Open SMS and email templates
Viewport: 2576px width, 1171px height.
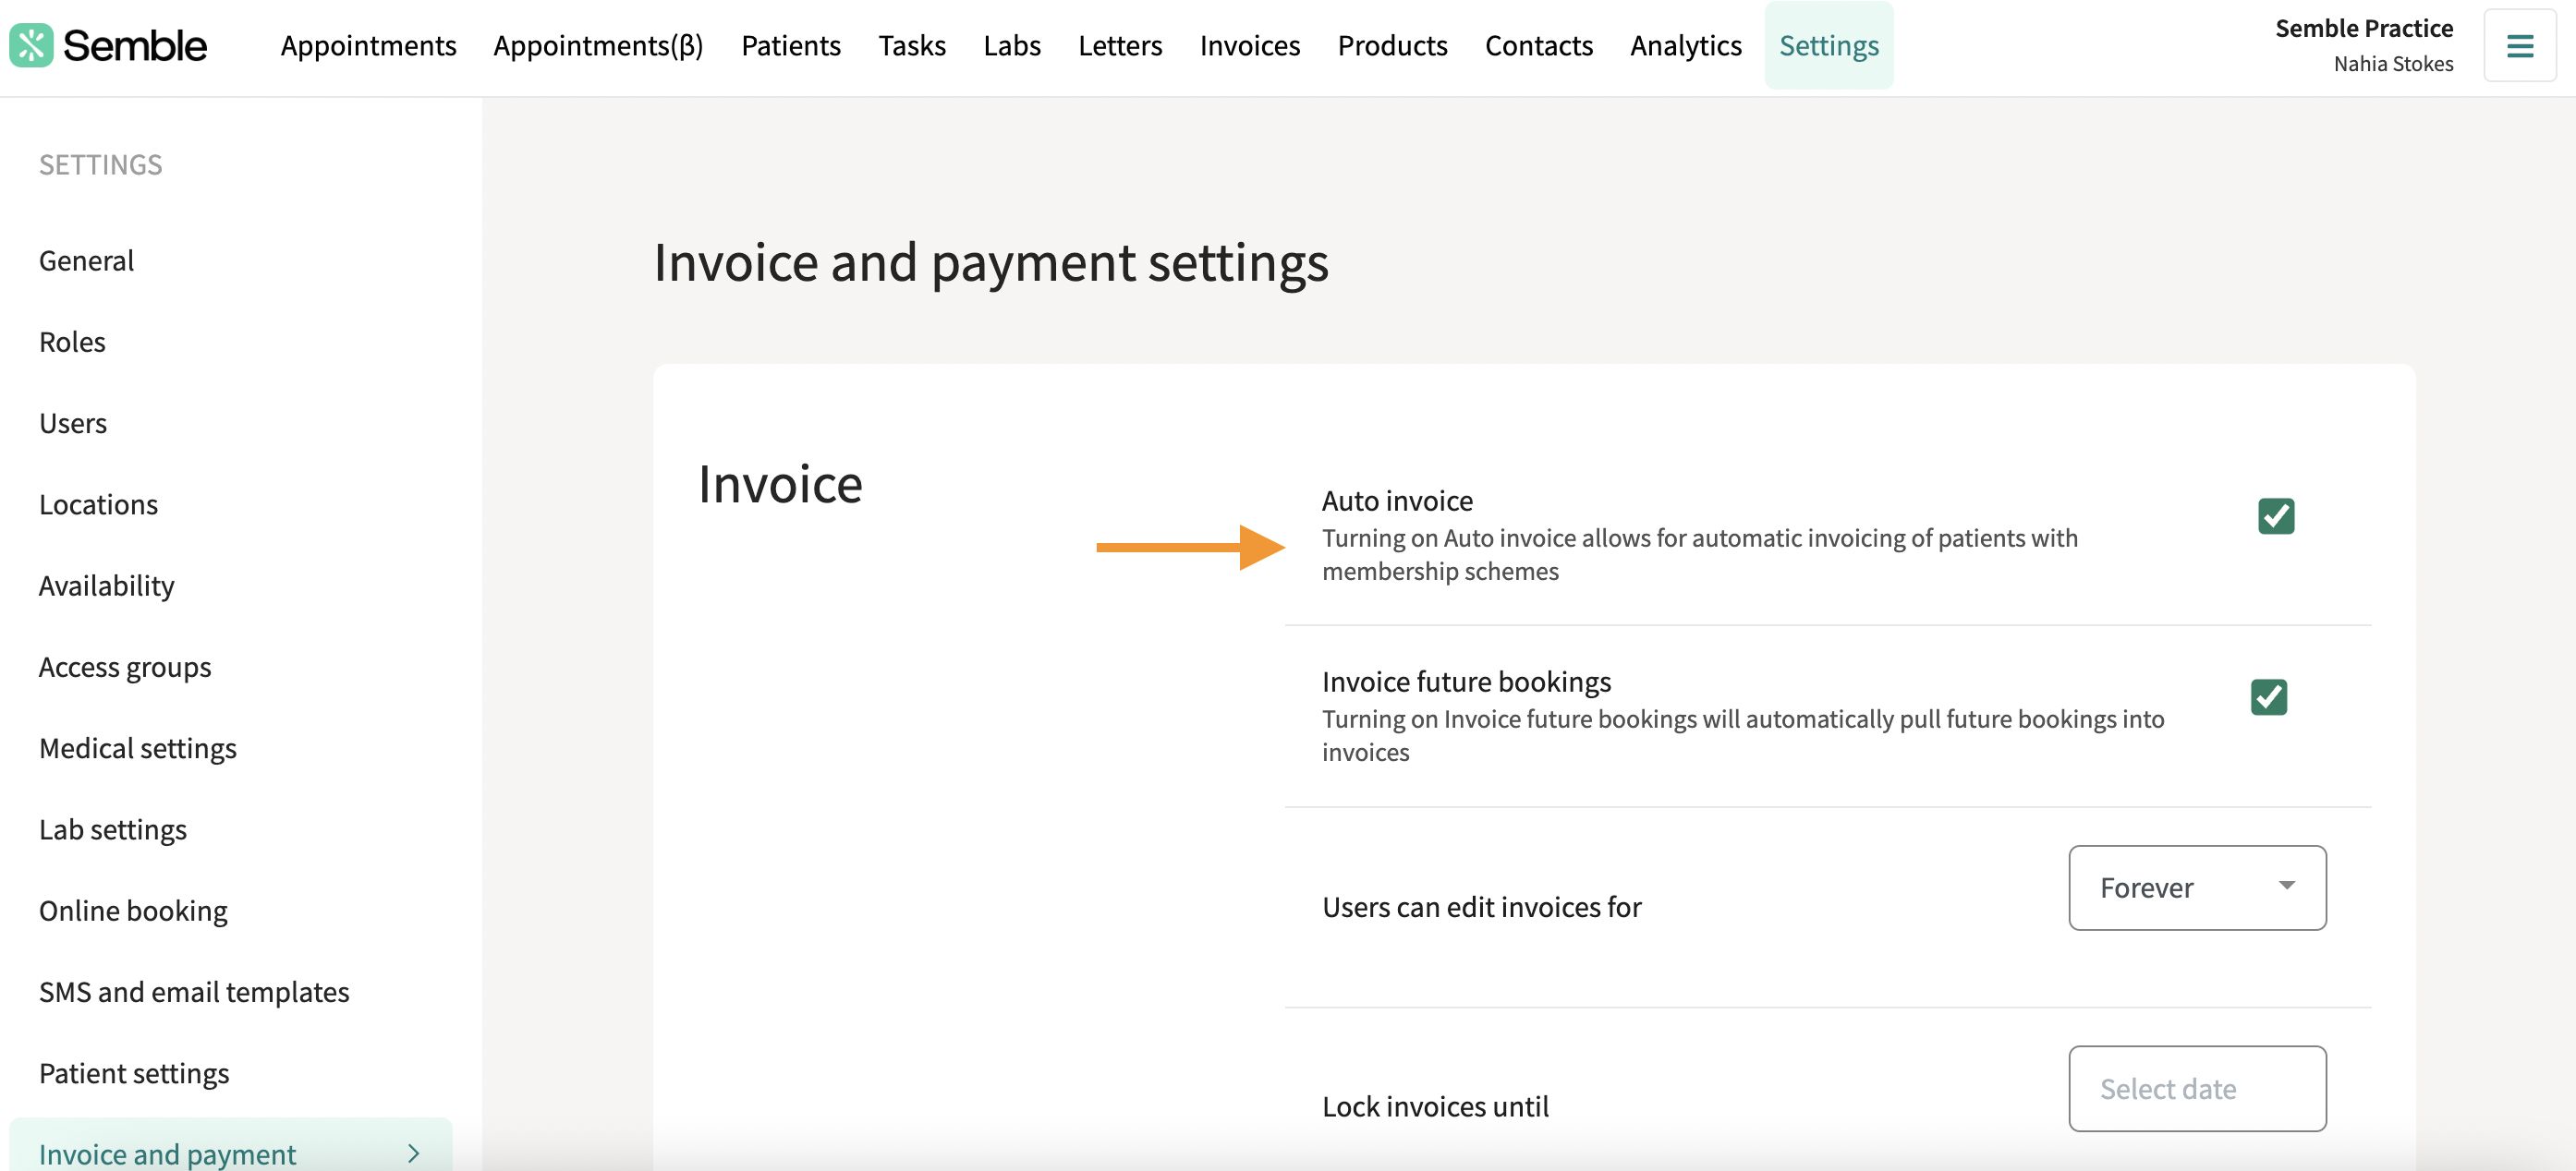194,991
